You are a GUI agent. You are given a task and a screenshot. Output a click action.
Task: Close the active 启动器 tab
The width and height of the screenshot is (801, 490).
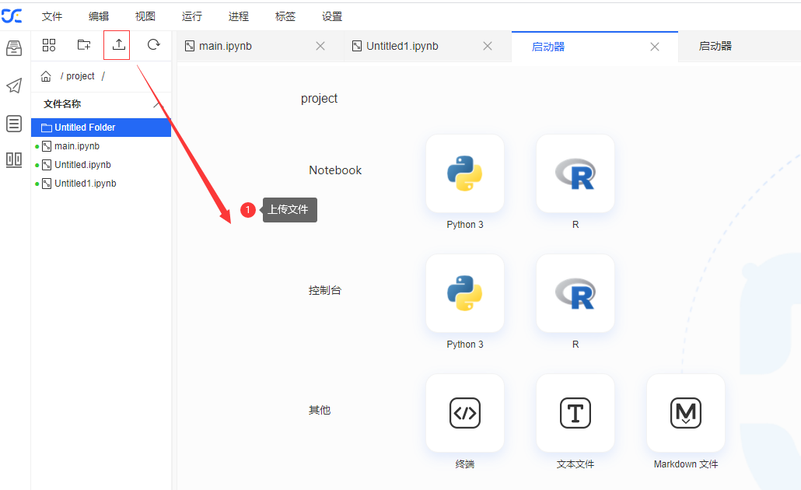pos(654,47)
